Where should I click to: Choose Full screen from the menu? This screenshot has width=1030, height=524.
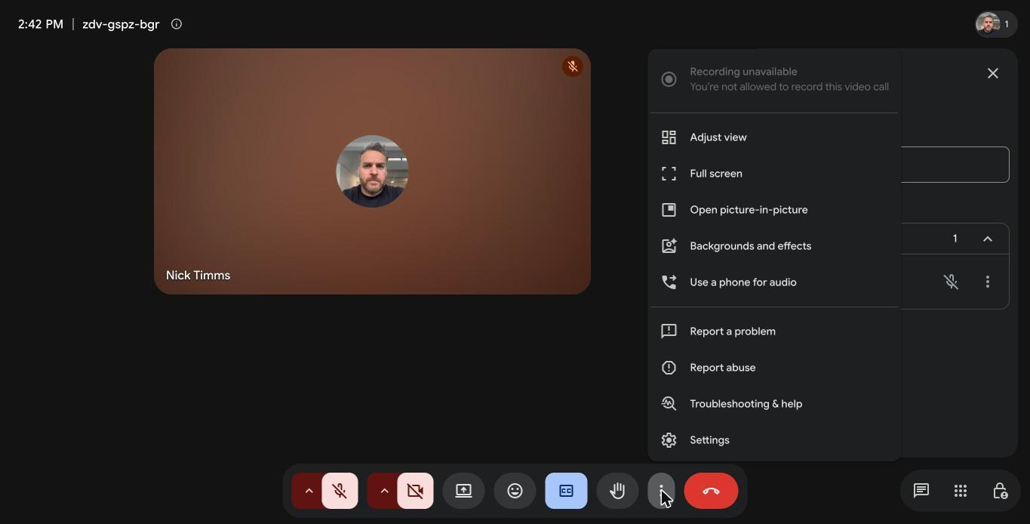pyautogui.click(x=774, y=174)
